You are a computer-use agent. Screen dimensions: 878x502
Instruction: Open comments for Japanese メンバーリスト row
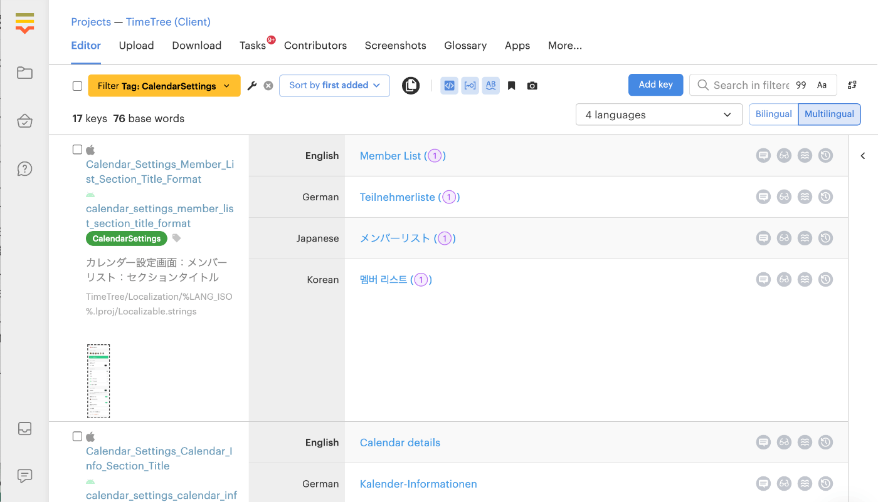click(763, 238)
